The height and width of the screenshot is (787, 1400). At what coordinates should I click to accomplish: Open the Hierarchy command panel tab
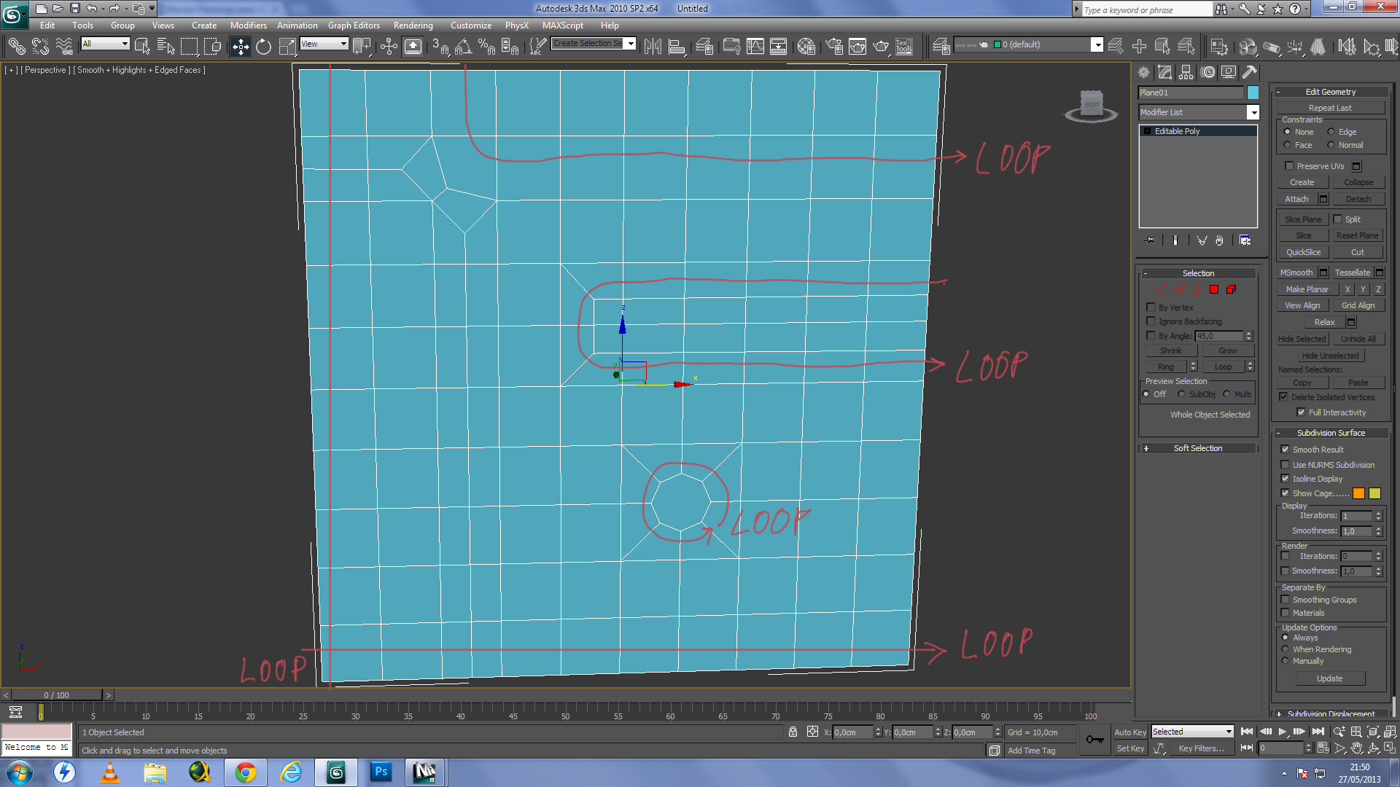tap(1186, 72)
